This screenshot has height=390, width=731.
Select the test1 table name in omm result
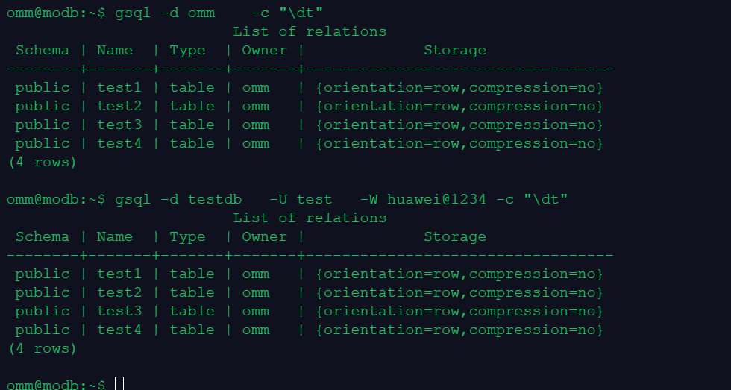119,87
